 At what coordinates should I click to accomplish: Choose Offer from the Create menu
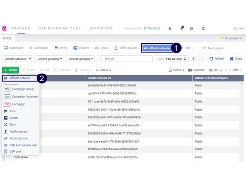[x=10, y=111]
